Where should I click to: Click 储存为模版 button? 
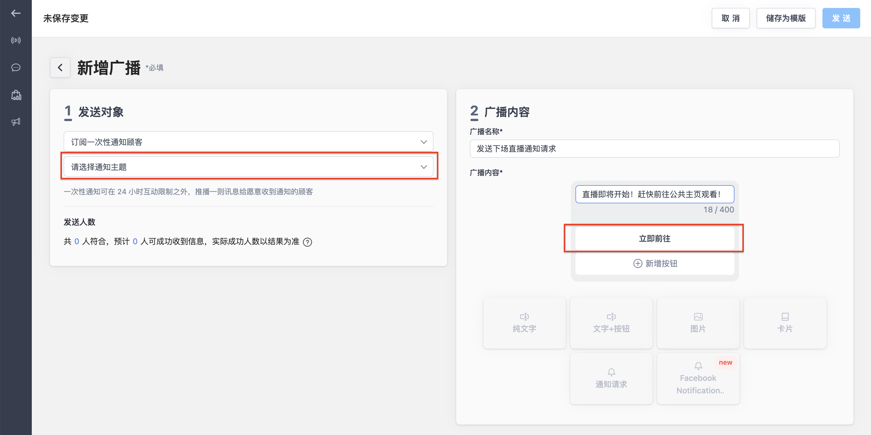(786, 18)
